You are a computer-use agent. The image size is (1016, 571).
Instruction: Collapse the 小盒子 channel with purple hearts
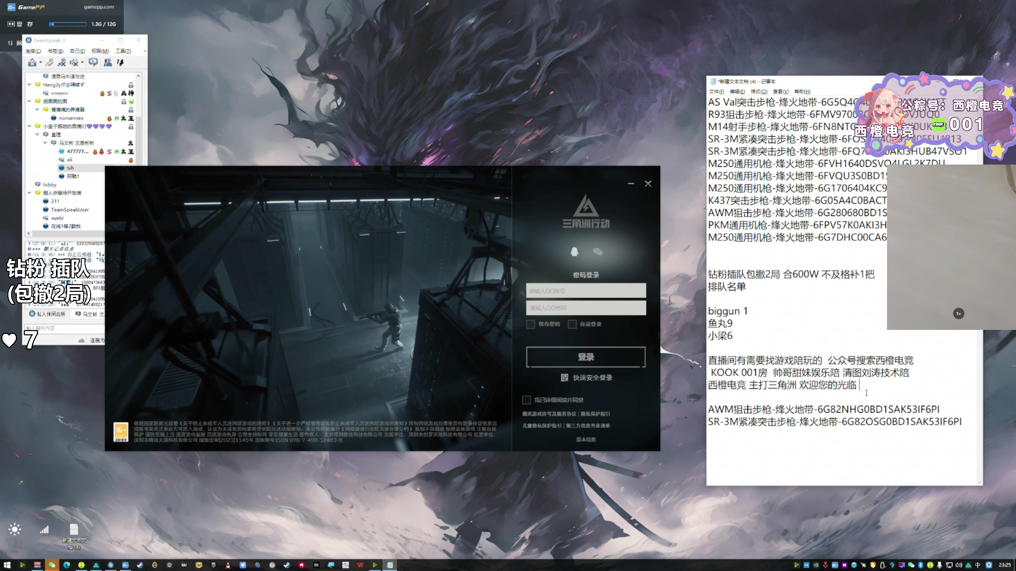click(x=29, y=126)
